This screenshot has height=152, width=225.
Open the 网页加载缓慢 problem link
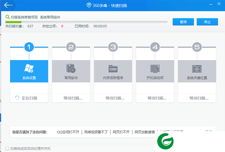[x=145, y=132]
